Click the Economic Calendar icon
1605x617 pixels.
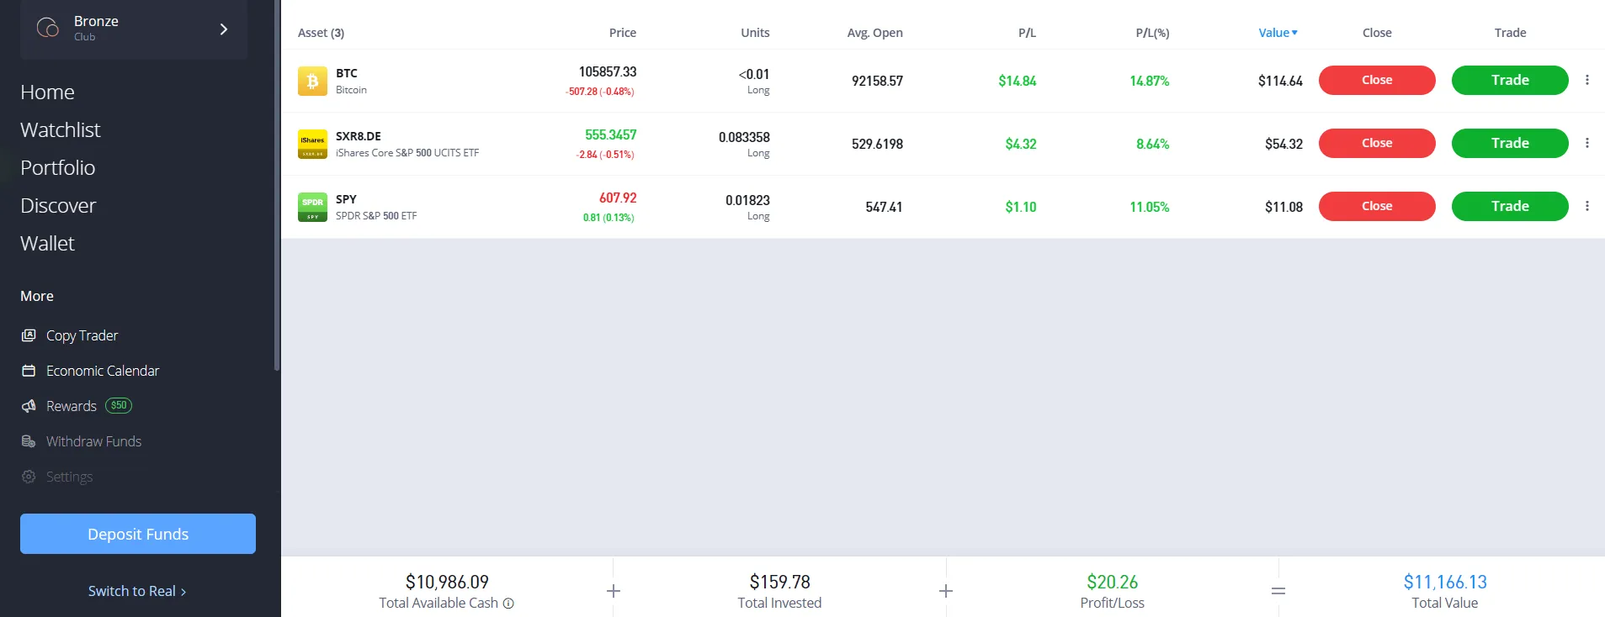[29, 371]
